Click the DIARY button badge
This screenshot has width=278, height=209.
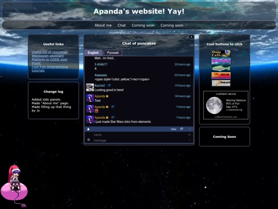click(221, 83)
